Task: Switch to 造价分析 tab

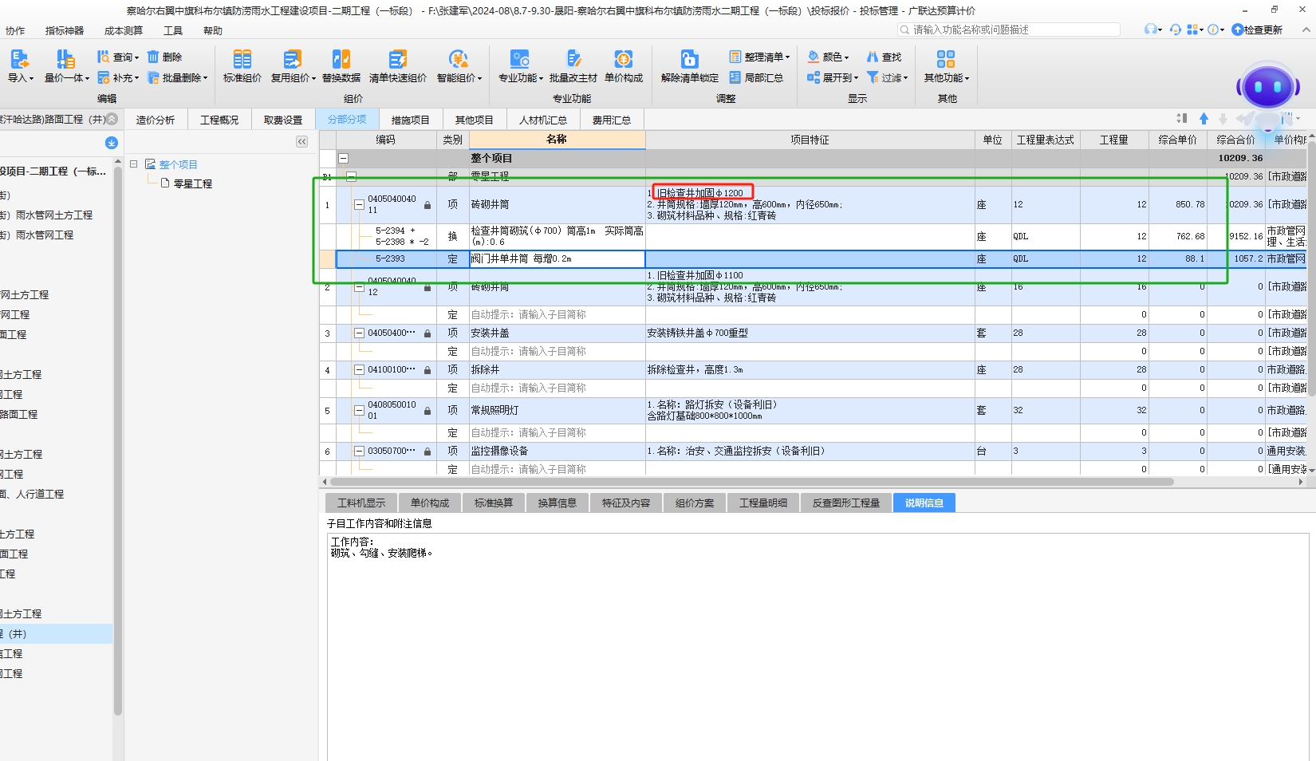Action: click(156, 120)
